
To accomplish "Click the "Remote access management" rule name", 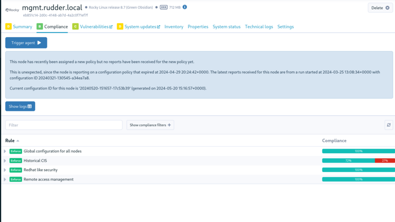I will pyautogui.click(x=48, y=179).
